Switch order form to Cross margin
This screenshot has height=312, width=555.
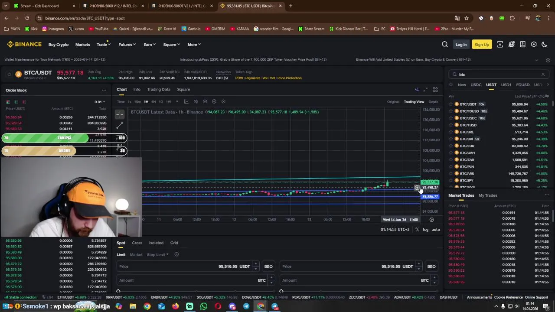pyautogui.click(x=137, y=243)
